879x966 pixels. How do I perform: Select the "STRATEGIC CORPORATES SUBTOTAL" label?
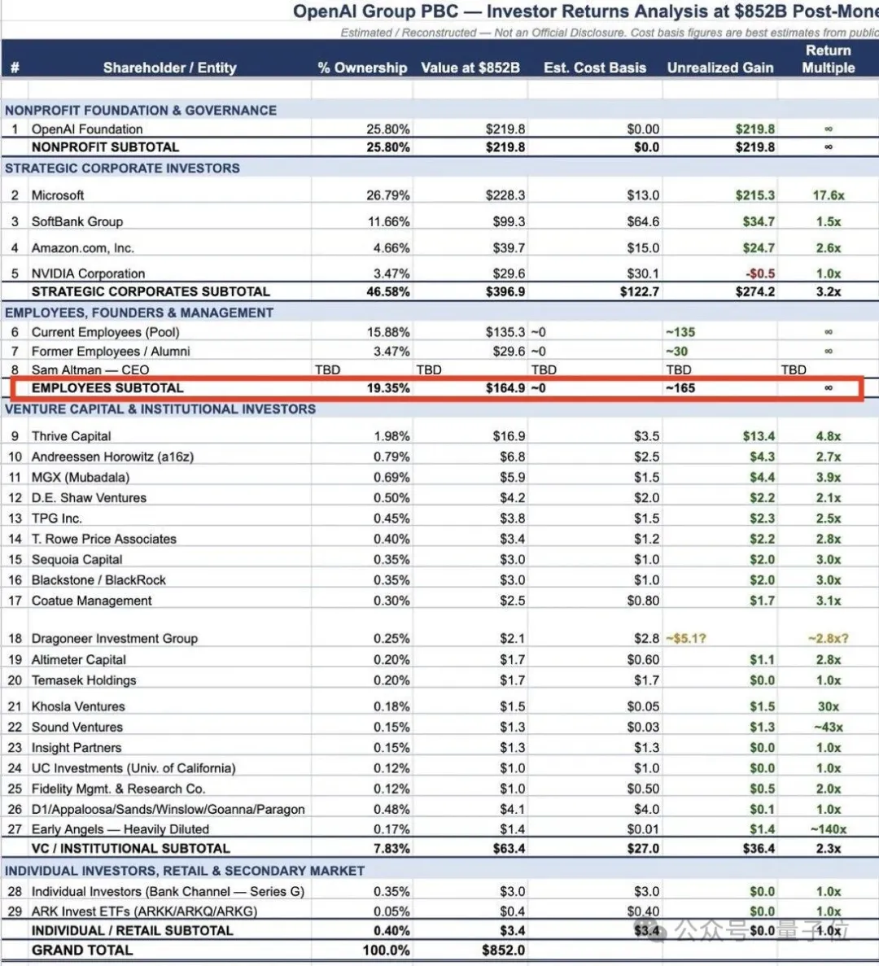point(151,291)
